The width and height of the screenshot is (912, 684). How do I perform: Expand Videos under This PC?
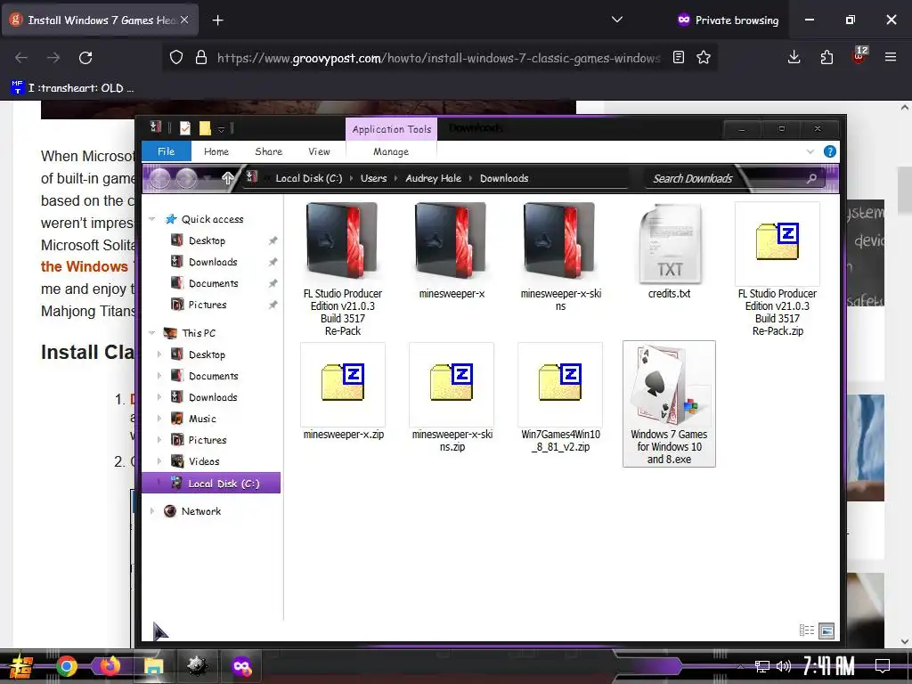[x=159, y=461]
